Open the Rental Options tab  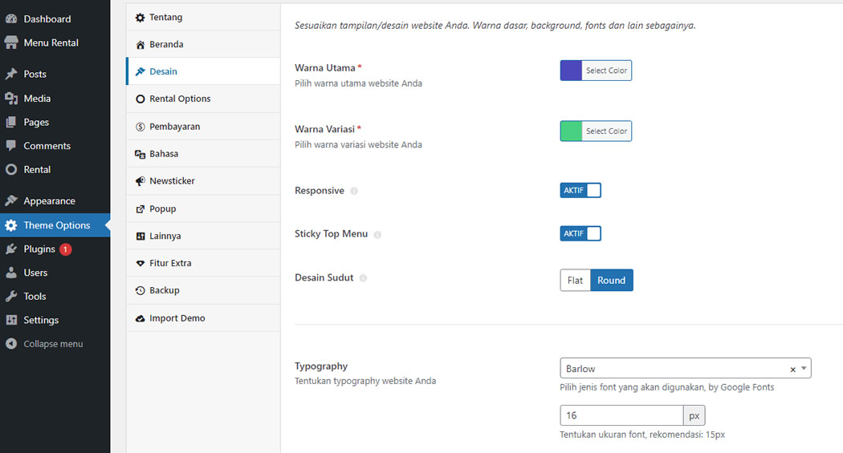203,99
